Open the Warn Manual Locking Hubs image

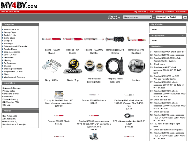pyautogui.click(x=94, y=65)
